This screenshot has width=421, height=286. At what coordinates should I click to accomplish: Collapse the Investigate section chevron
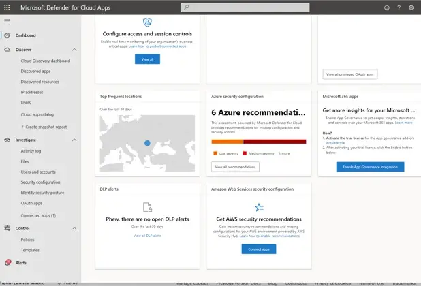[x=74, y=140]
